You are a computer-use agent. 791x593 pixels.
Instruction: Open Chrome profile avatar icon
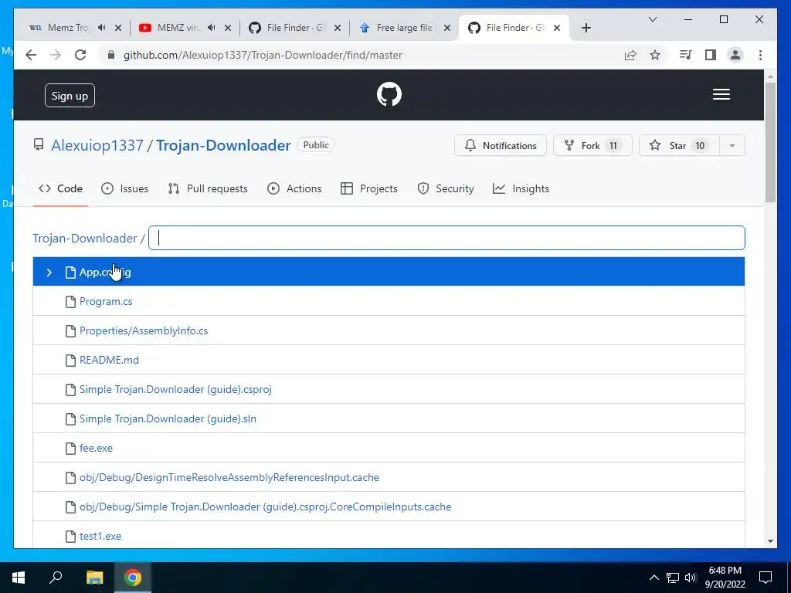(735, 55)
